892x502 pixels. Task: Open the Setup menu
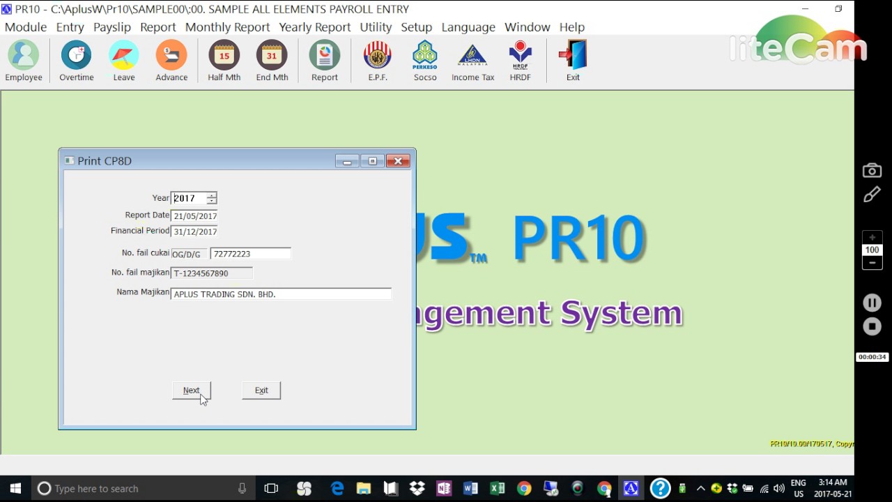tap(417, 27)
